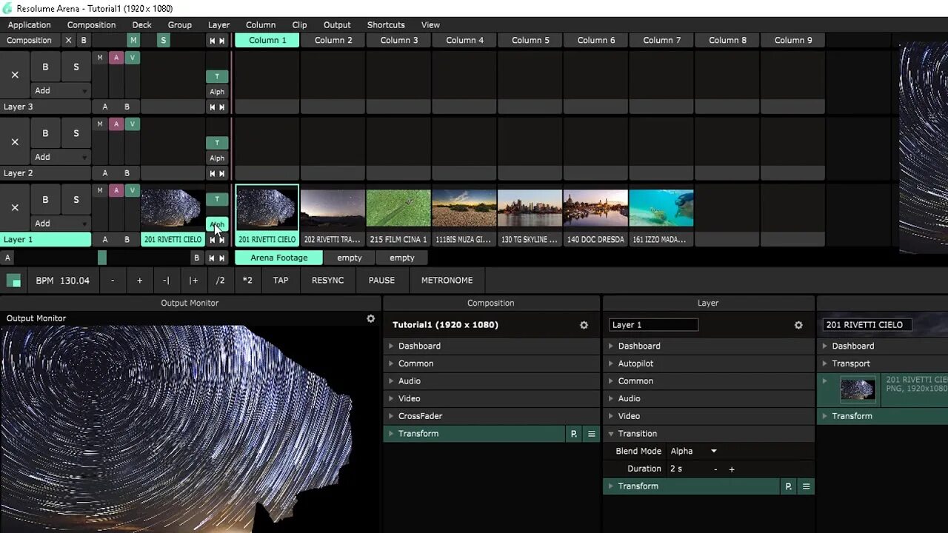Toggle Solo S on Layer 1
The width and height of the screenshot is (948, 533).
pos(76,199)
